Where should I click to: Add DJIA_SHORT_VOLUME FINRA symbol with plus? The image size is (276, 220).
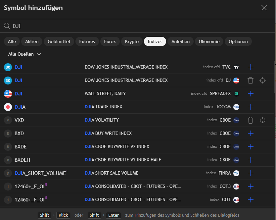pos(251,173)
